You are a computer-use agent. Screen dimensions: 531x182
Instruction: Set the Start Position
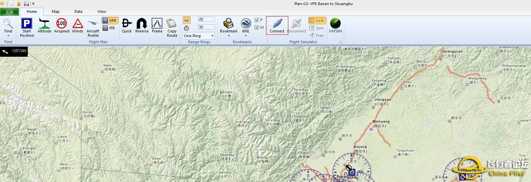pyautogui.click(x=27, y=27)
